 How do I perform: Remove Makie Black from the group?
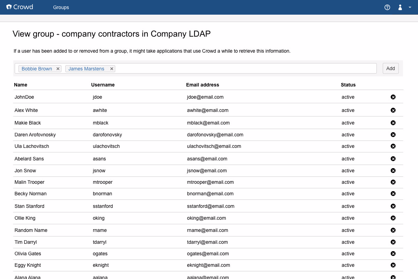(x=393, y=123)
